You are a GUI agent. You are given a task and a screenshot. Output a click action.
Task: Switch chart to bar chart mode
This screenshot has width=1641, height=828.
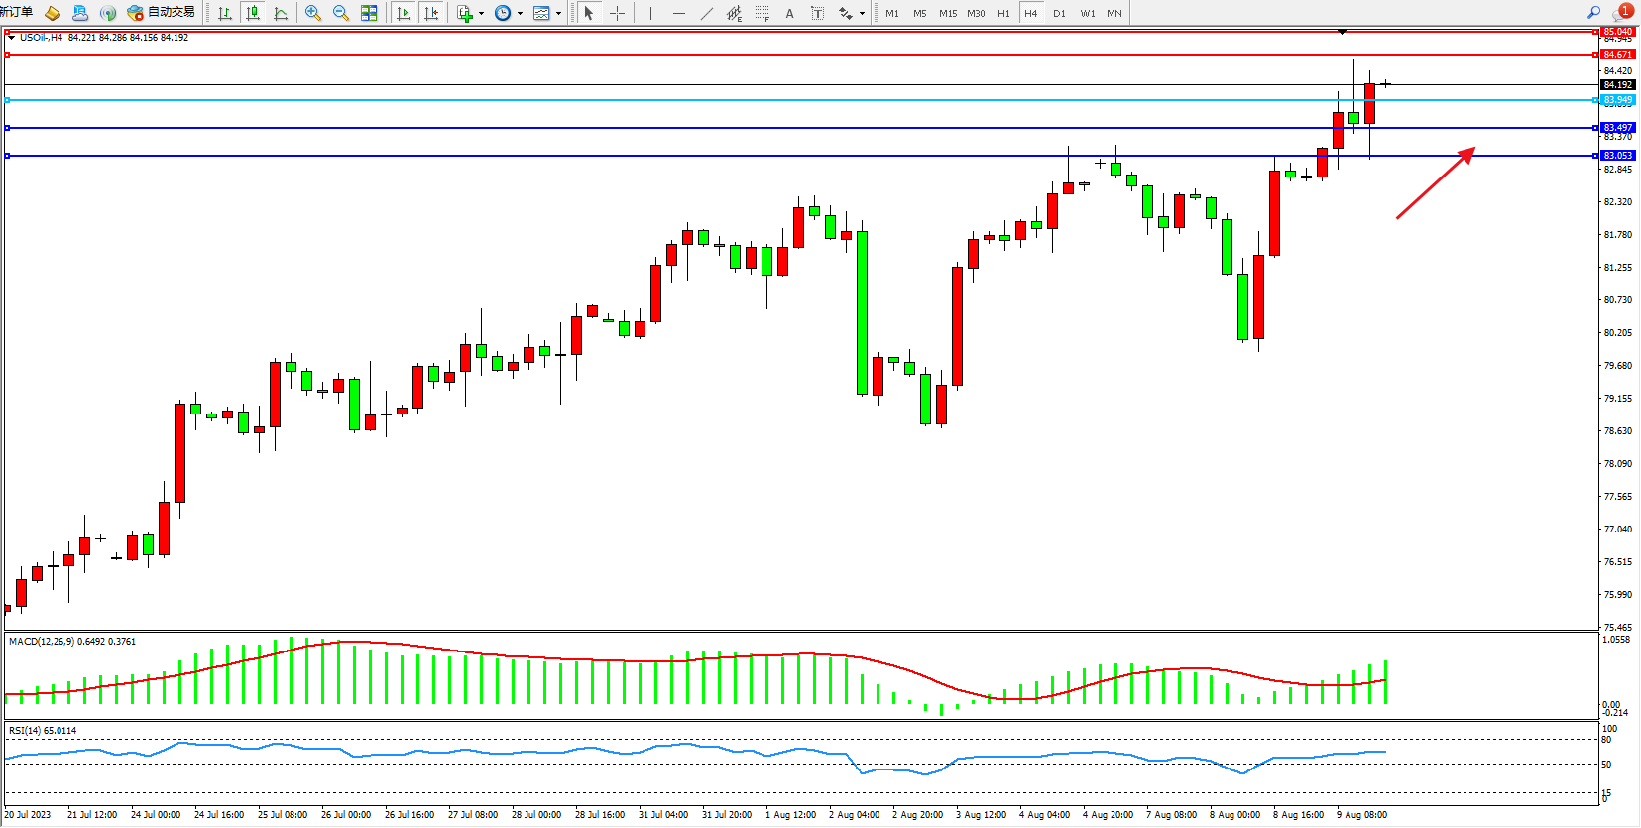click(225, 13)
